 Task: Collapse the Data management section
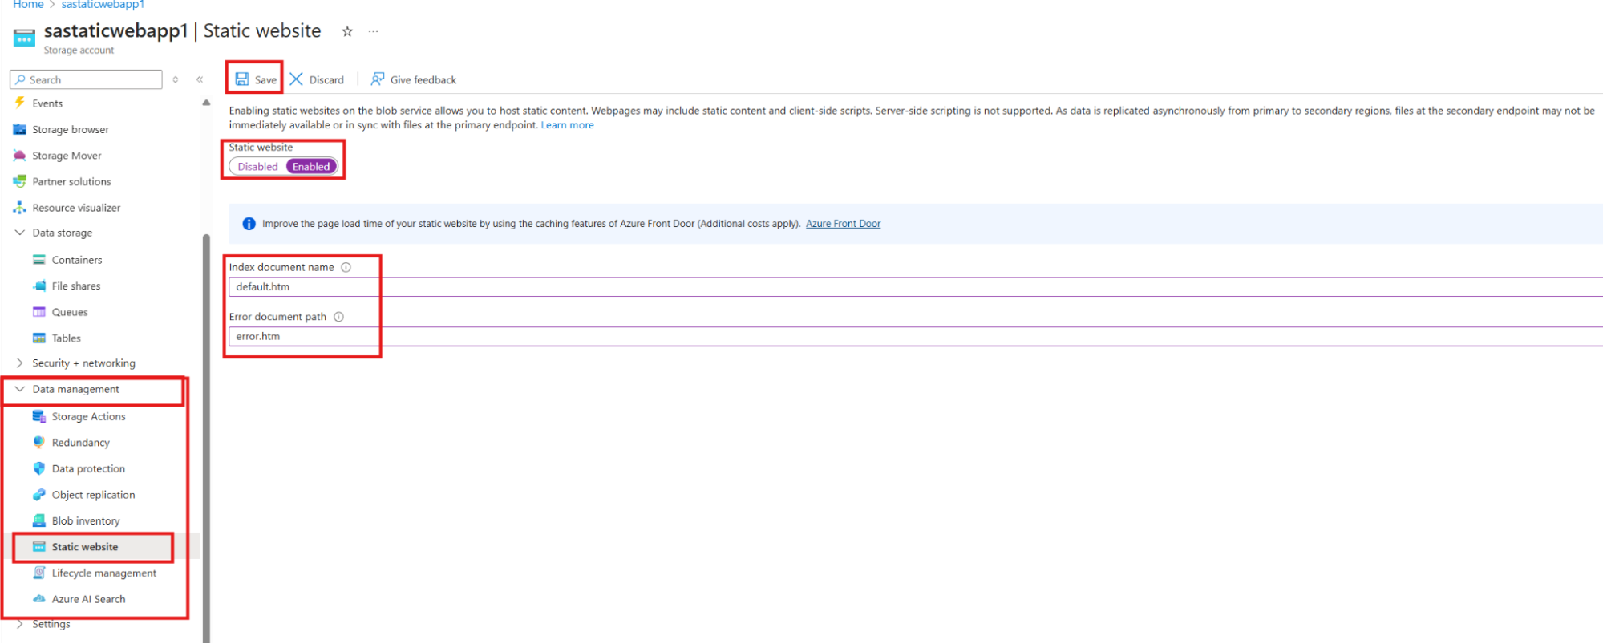(20, 389)
